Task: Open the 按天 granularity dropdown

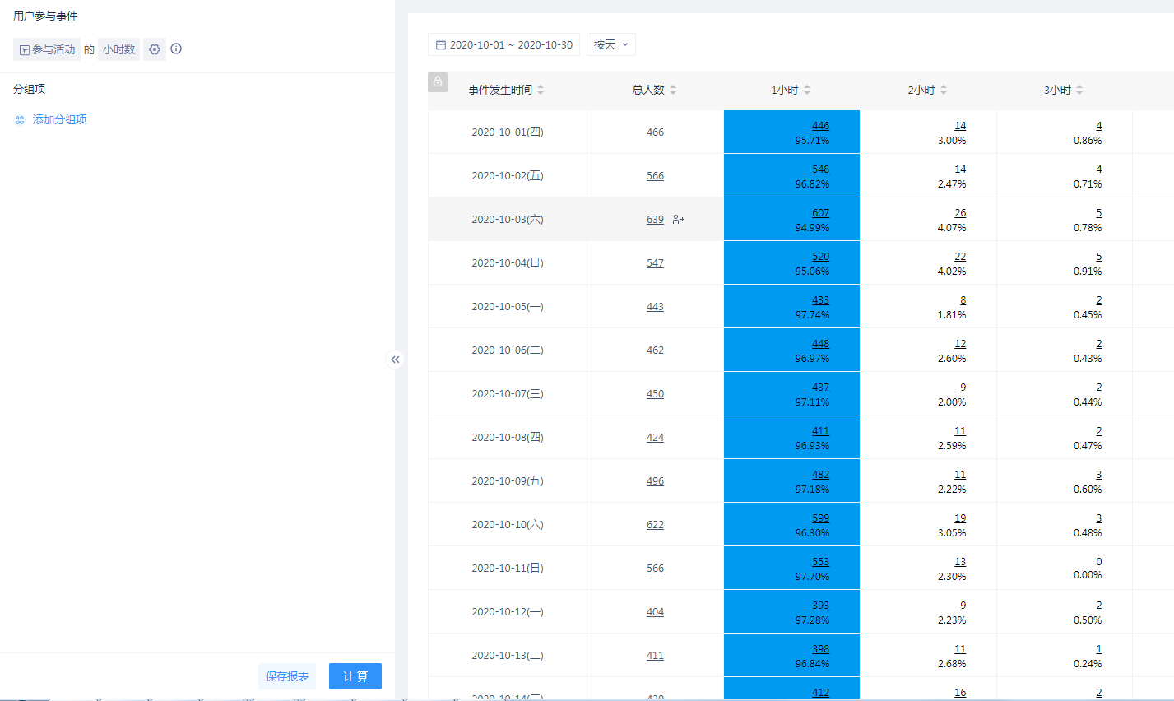Action: pos(610,44)
